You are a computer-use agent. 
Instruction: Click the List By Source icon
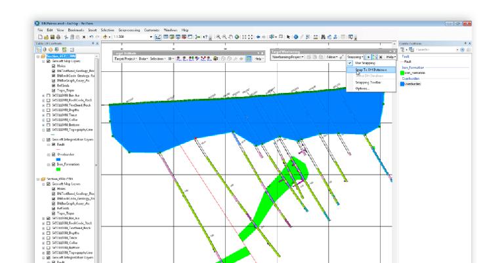coord(45,50)
